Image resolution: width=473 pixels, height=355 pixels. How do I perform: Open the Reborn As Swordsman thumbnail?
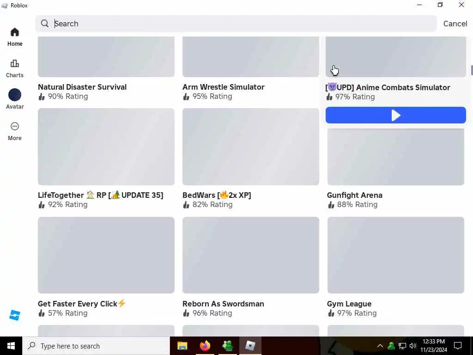[251, 255]
